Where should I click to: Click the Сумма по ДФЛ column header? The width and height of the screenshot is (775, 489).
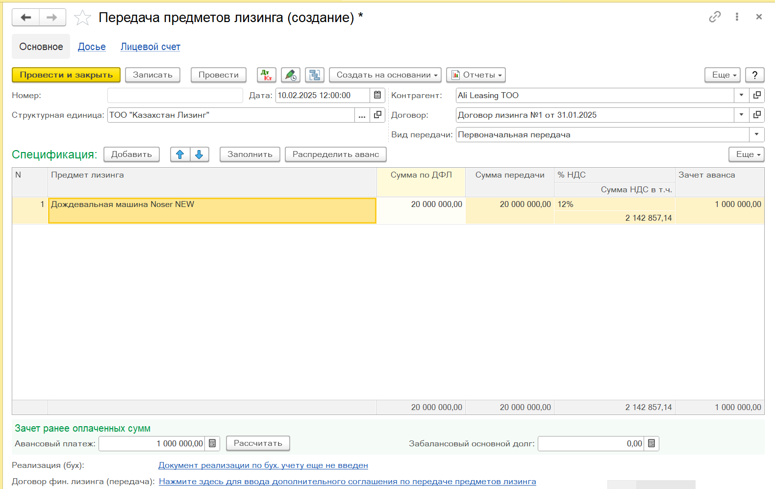pyautogui.click(x=421, y=182)
